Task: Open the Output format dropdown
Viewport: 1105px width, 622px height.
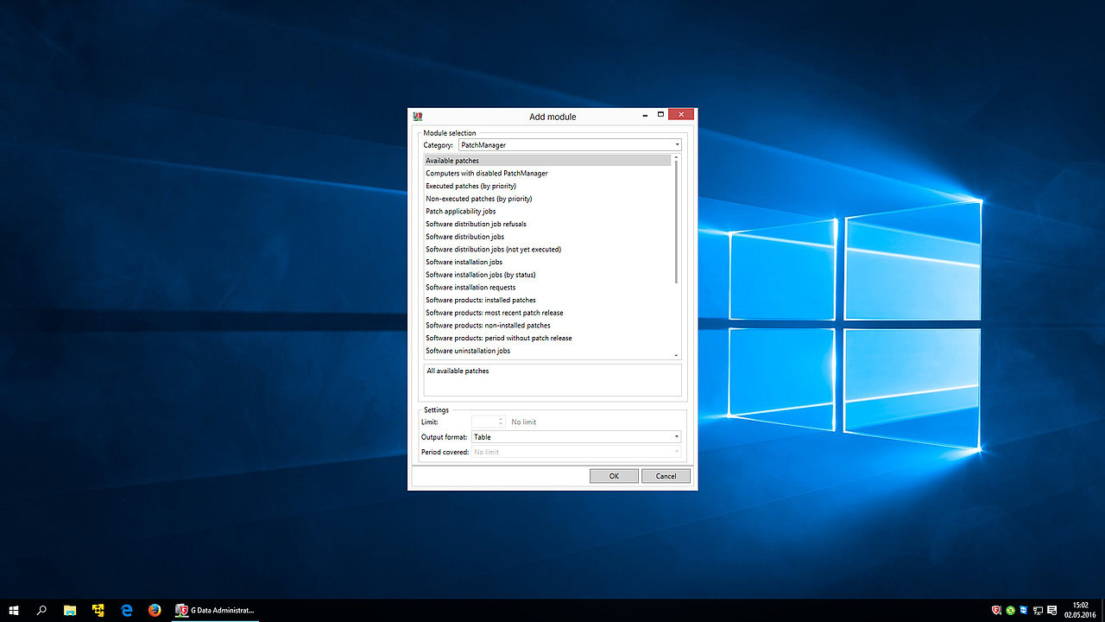Action: (x=576, y=437)
